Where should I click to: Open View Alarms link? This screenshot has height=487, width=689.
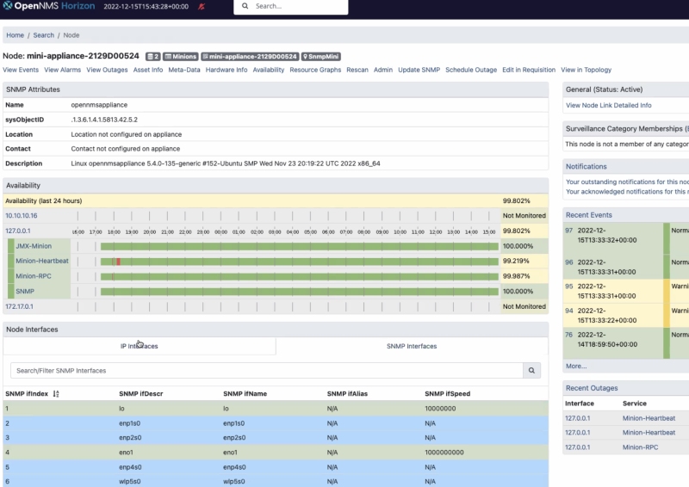62,70
